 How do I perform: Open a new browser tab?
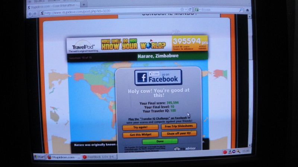pos(83,4)
